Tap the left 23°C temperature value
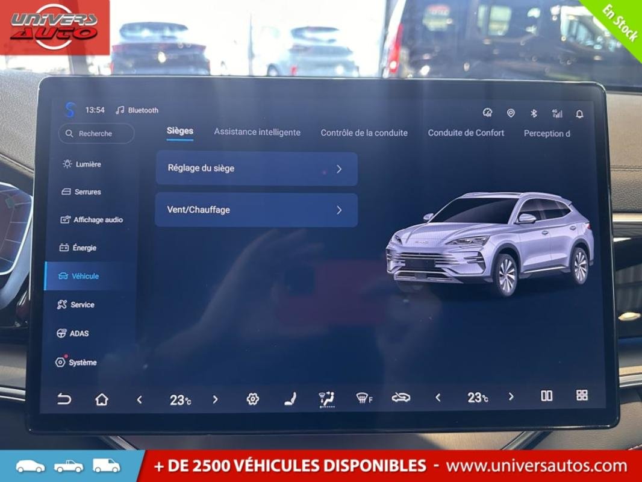 [x=180, y=399]
